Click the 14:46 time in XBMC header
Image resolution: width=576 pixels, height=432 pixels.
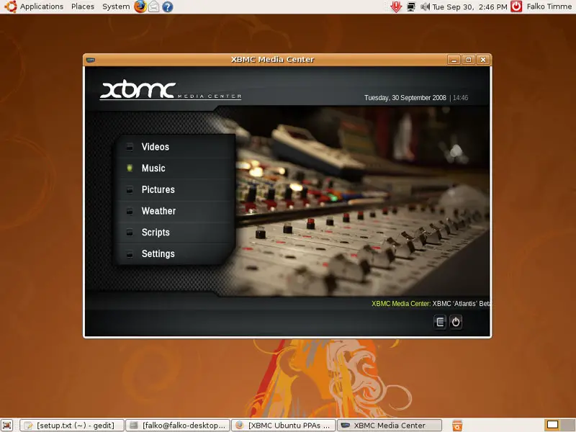[x=460, y=98]
